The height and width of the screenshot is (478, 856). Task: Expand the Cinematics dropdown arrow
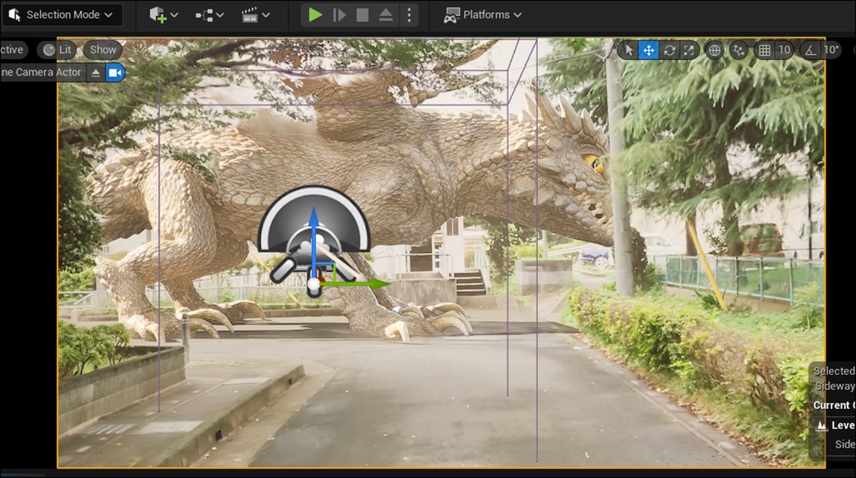point(266,14)
